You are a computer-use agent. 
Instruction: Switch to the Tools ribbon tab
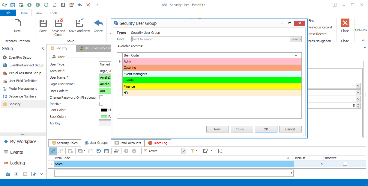click(54, 13)
